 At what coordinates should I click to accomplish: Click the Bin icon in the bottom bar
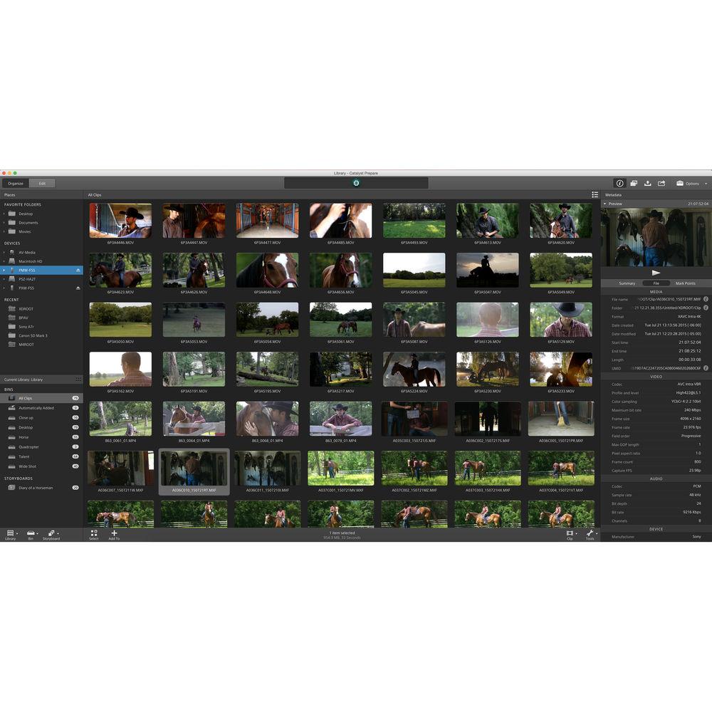[x=30, y=534]
